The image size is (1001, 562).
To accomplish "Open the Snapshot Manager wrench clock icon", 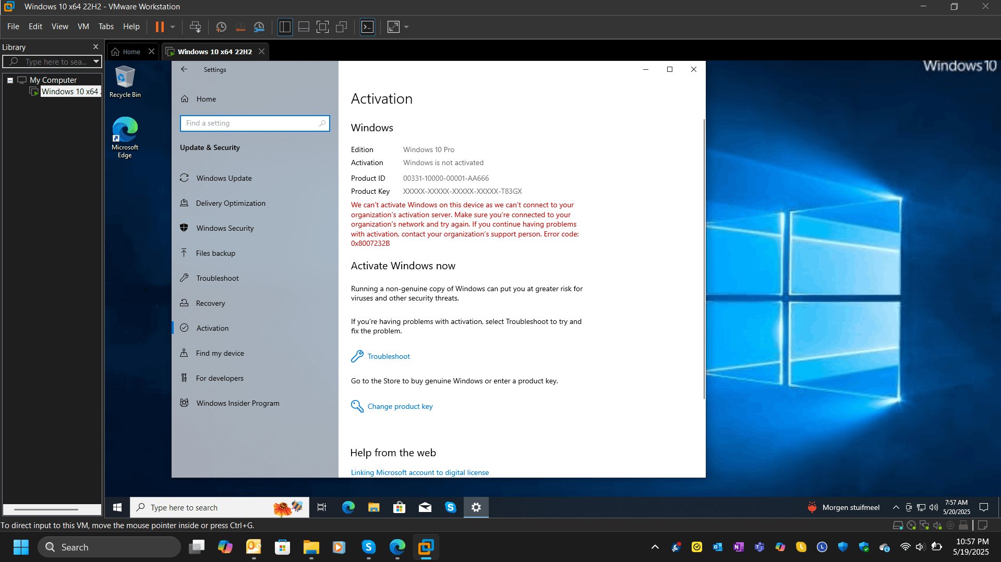I will 259,27.
